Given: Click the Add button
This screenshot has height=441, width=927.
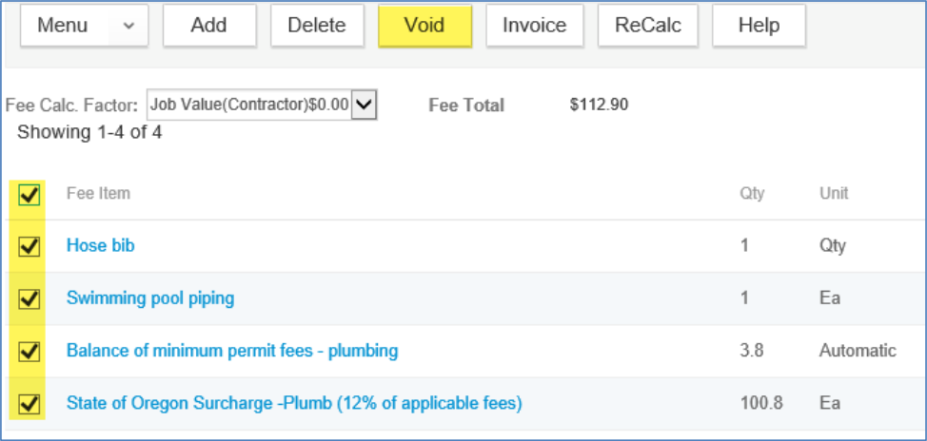Looking at the screenshot, I should pos(208,26).
